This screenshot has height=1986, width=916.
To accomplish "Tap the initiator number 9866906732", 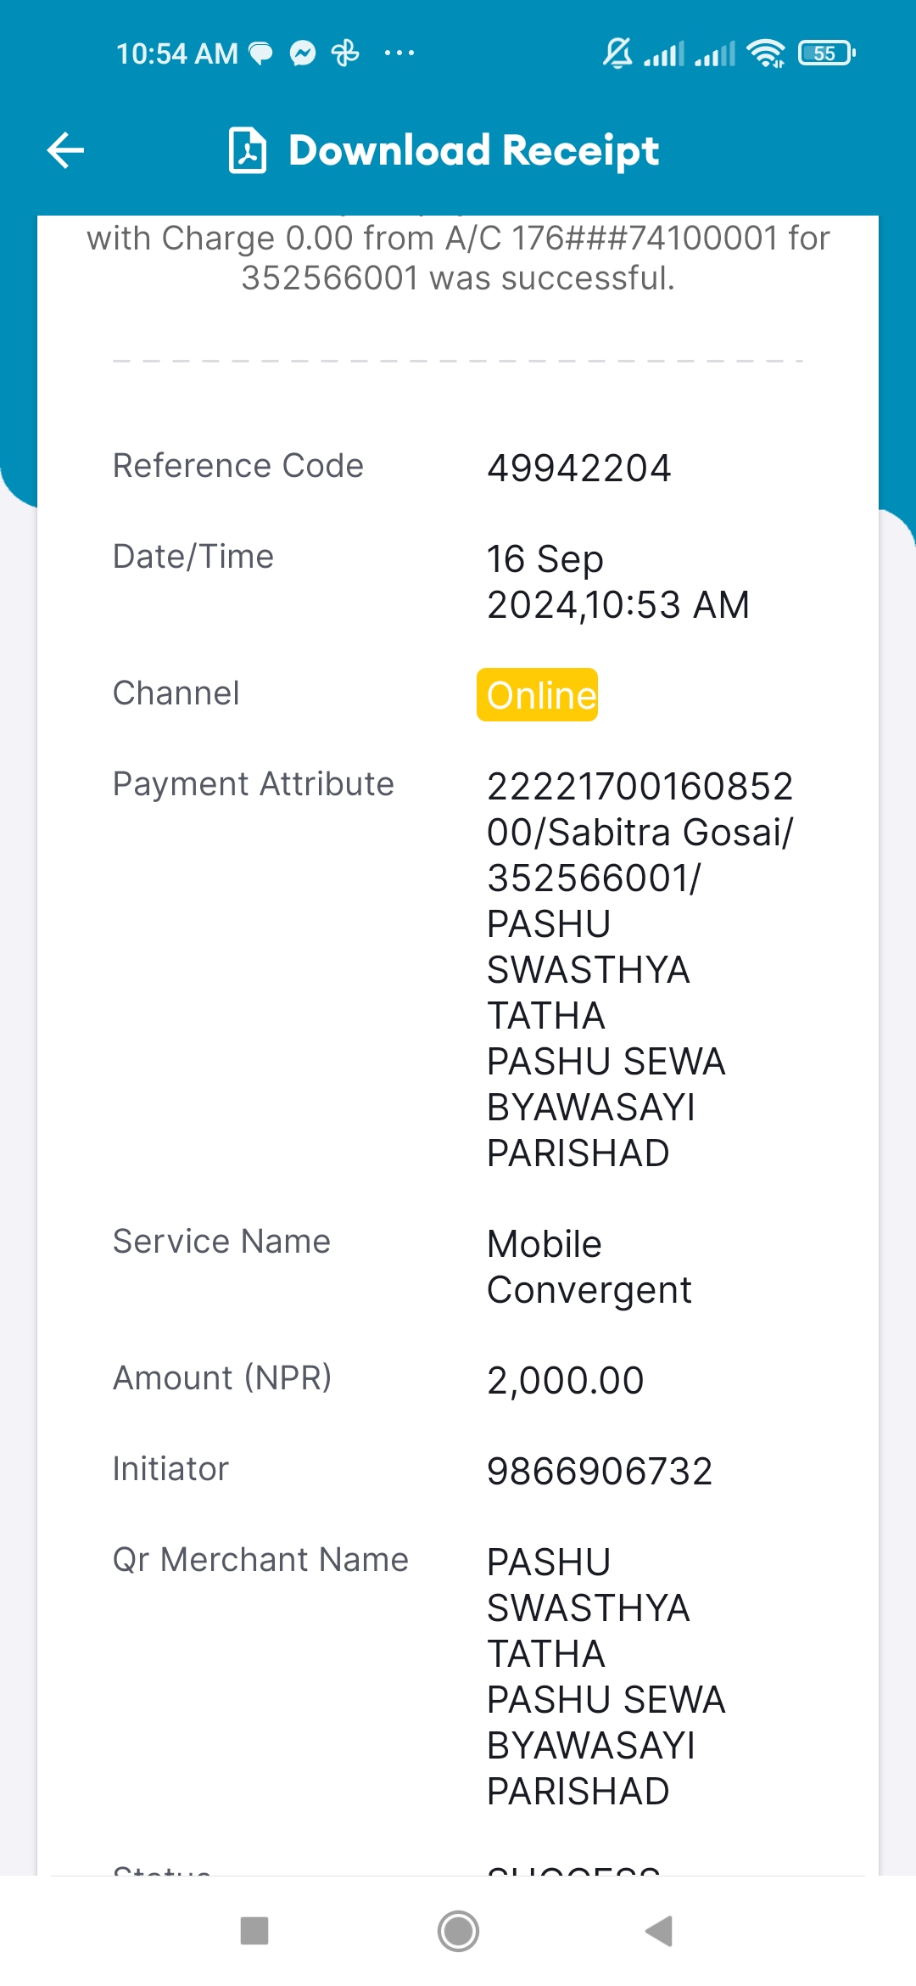I will tap(600, 1471).
